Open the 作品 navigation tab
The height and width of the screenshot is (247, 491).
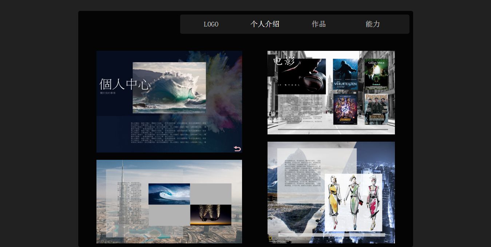pyautogui.click(x=318, y=24)
